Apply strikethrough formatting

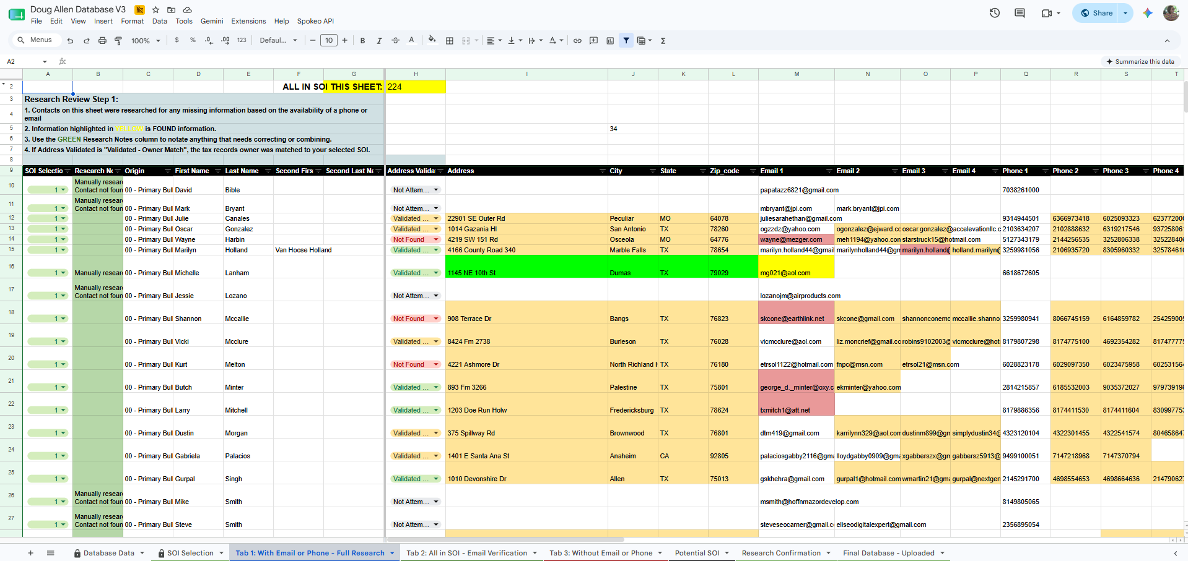tap(395, 41)
